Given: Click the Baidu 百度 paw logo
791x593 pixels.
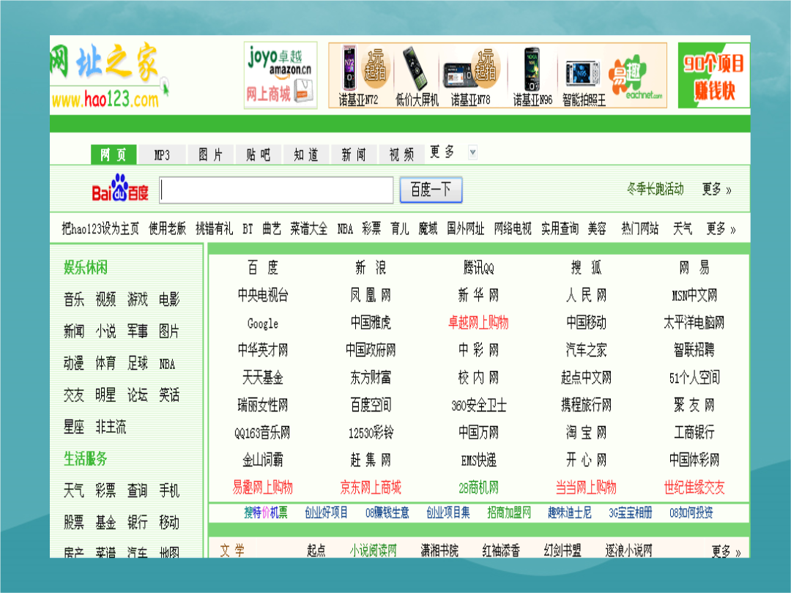Looking at the screenshot, I should click(120, 189).
